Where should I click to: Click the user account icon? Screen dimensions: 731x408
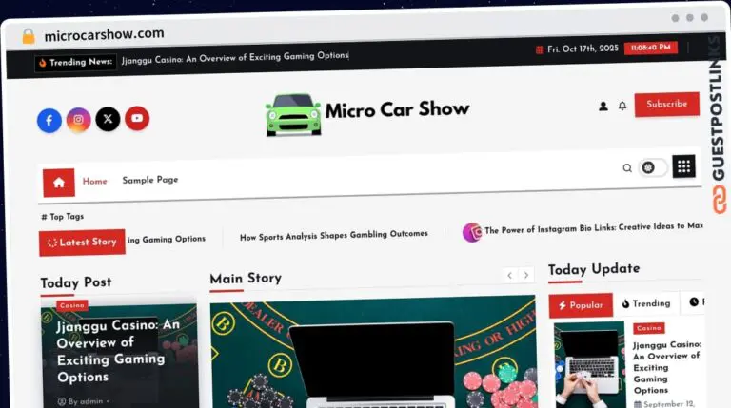click(603, 107)
